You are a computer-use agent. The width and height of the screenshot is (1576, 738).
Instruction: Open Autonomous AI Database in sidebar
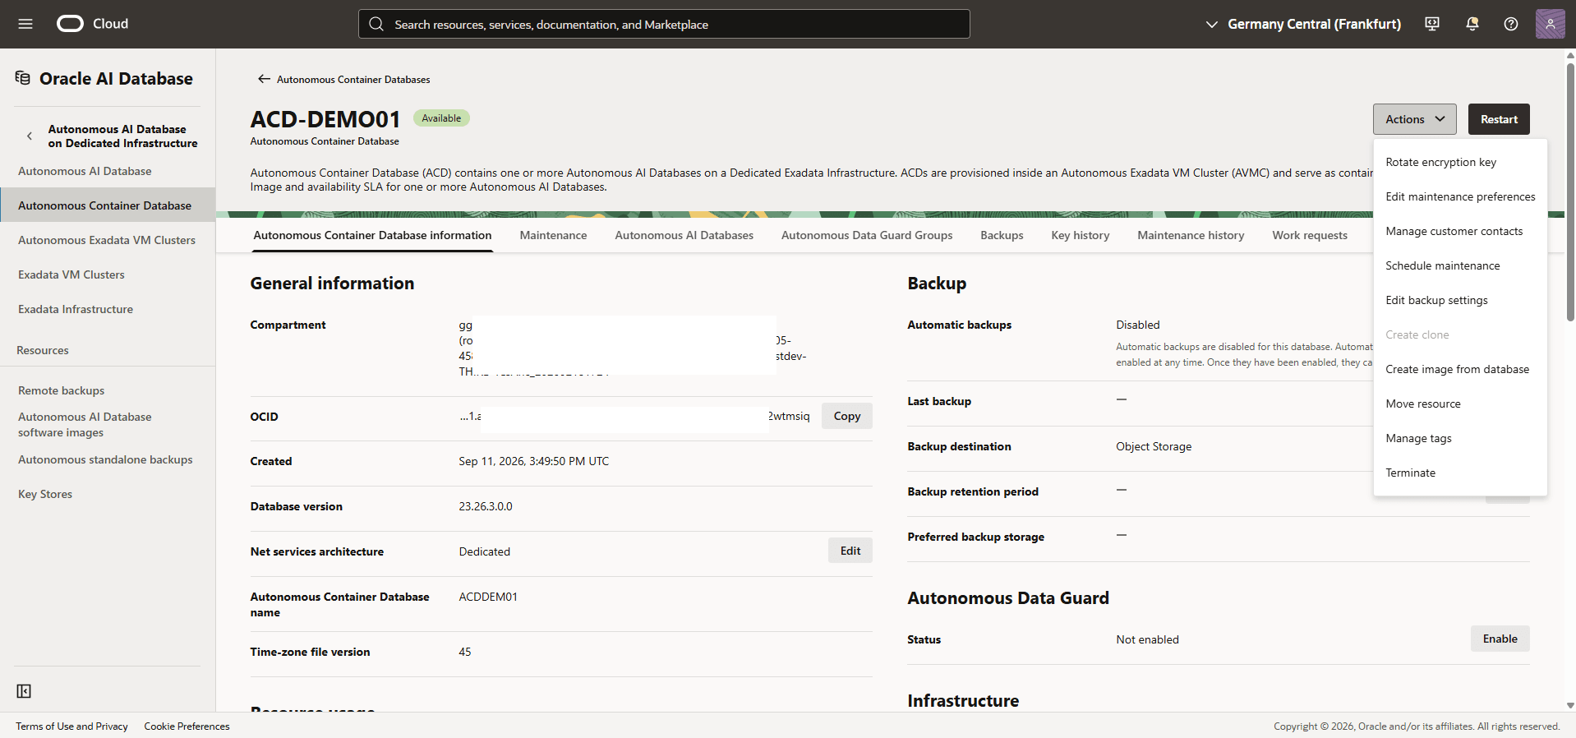(85, 171)
